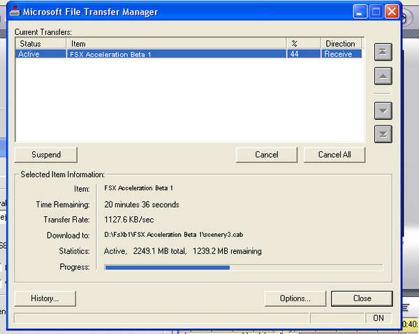Click the Active status cell
This screenshot has width=419, height=334.
(x=41, y=54)
